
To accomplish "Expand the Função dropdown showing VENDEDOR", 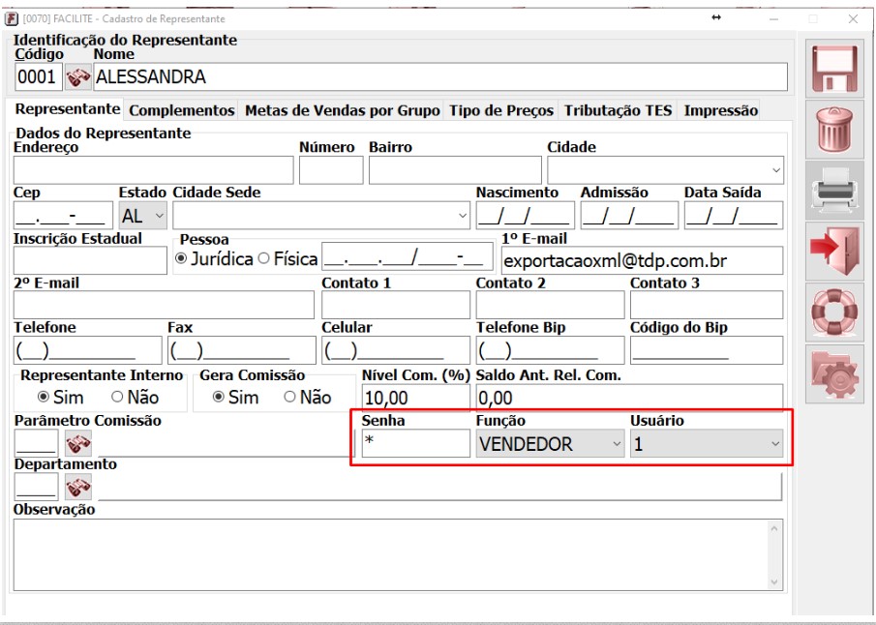I will click(x=617, y=444).
